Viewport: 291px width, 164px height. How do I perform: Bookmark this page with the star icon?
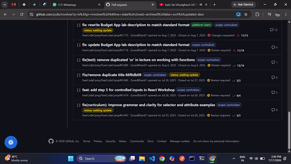coord(246,14)
